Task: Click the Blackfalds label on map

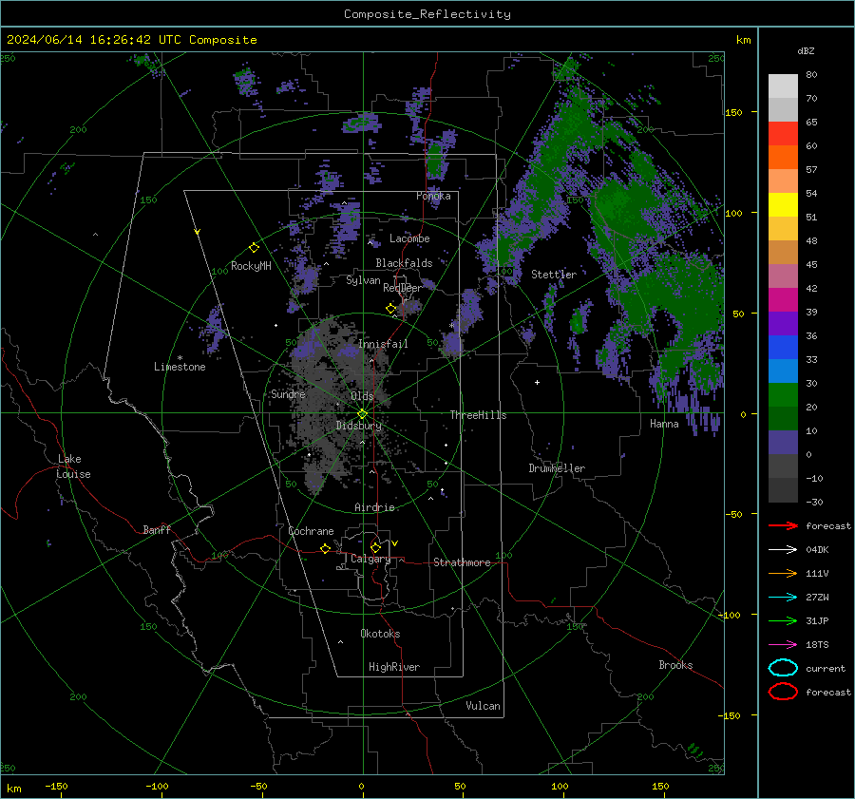Action: pyautogui.click(x=404, y=263)
